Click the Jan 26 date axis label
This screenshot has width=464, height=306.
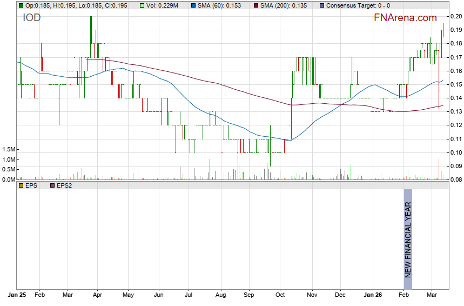372,296
